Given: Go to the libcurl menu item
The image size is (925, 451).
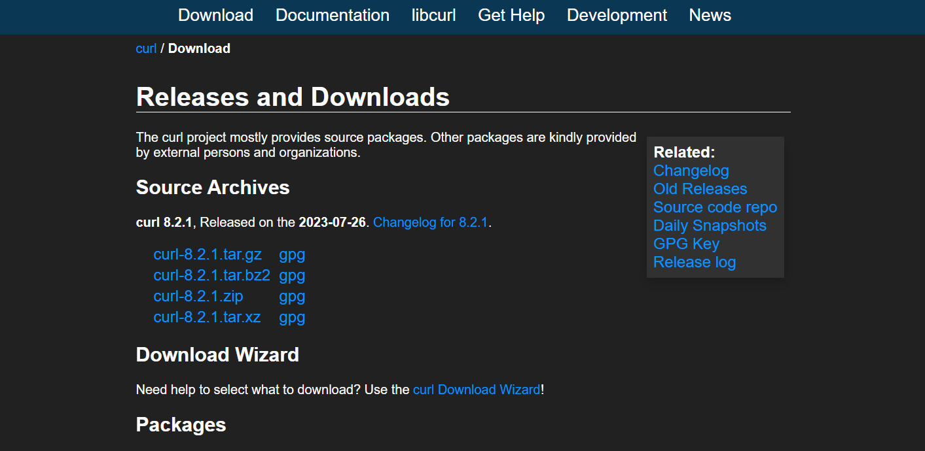Looking at the screenshot, I should (433, 15).
